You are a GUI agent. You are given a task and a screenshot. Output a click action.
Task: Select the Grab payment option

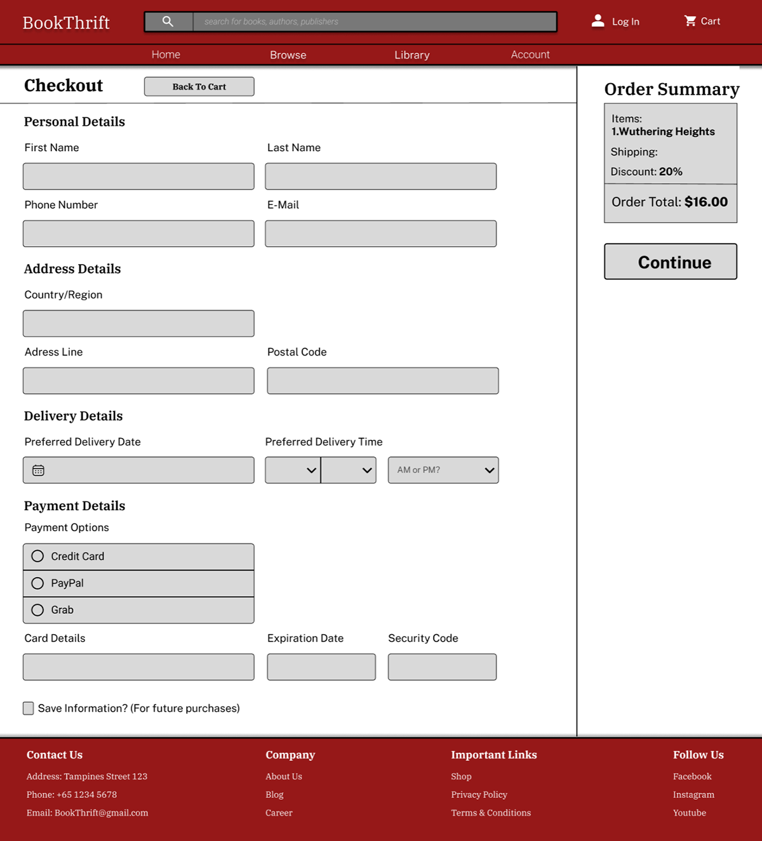[38, 610]
